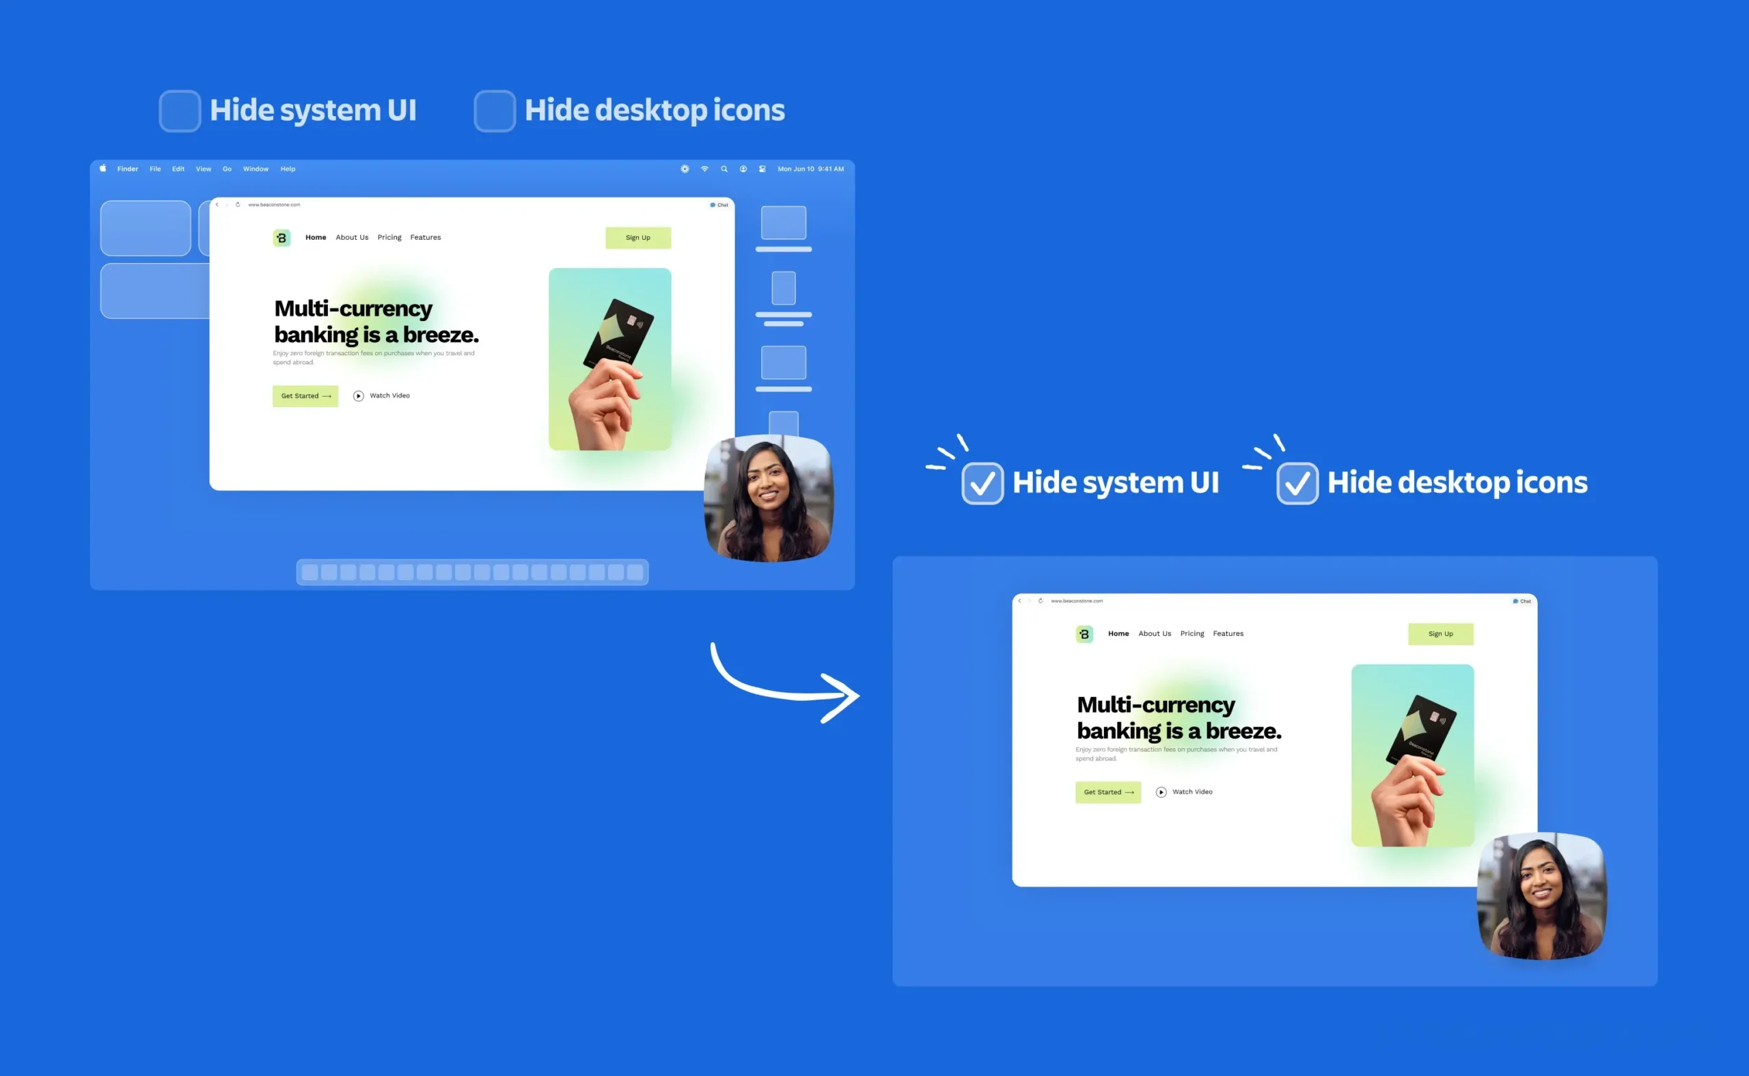Screen dimensions: 1749x1076
Task: Click Sign Up in the menu-bar mockup
Action: pos(638,238)
